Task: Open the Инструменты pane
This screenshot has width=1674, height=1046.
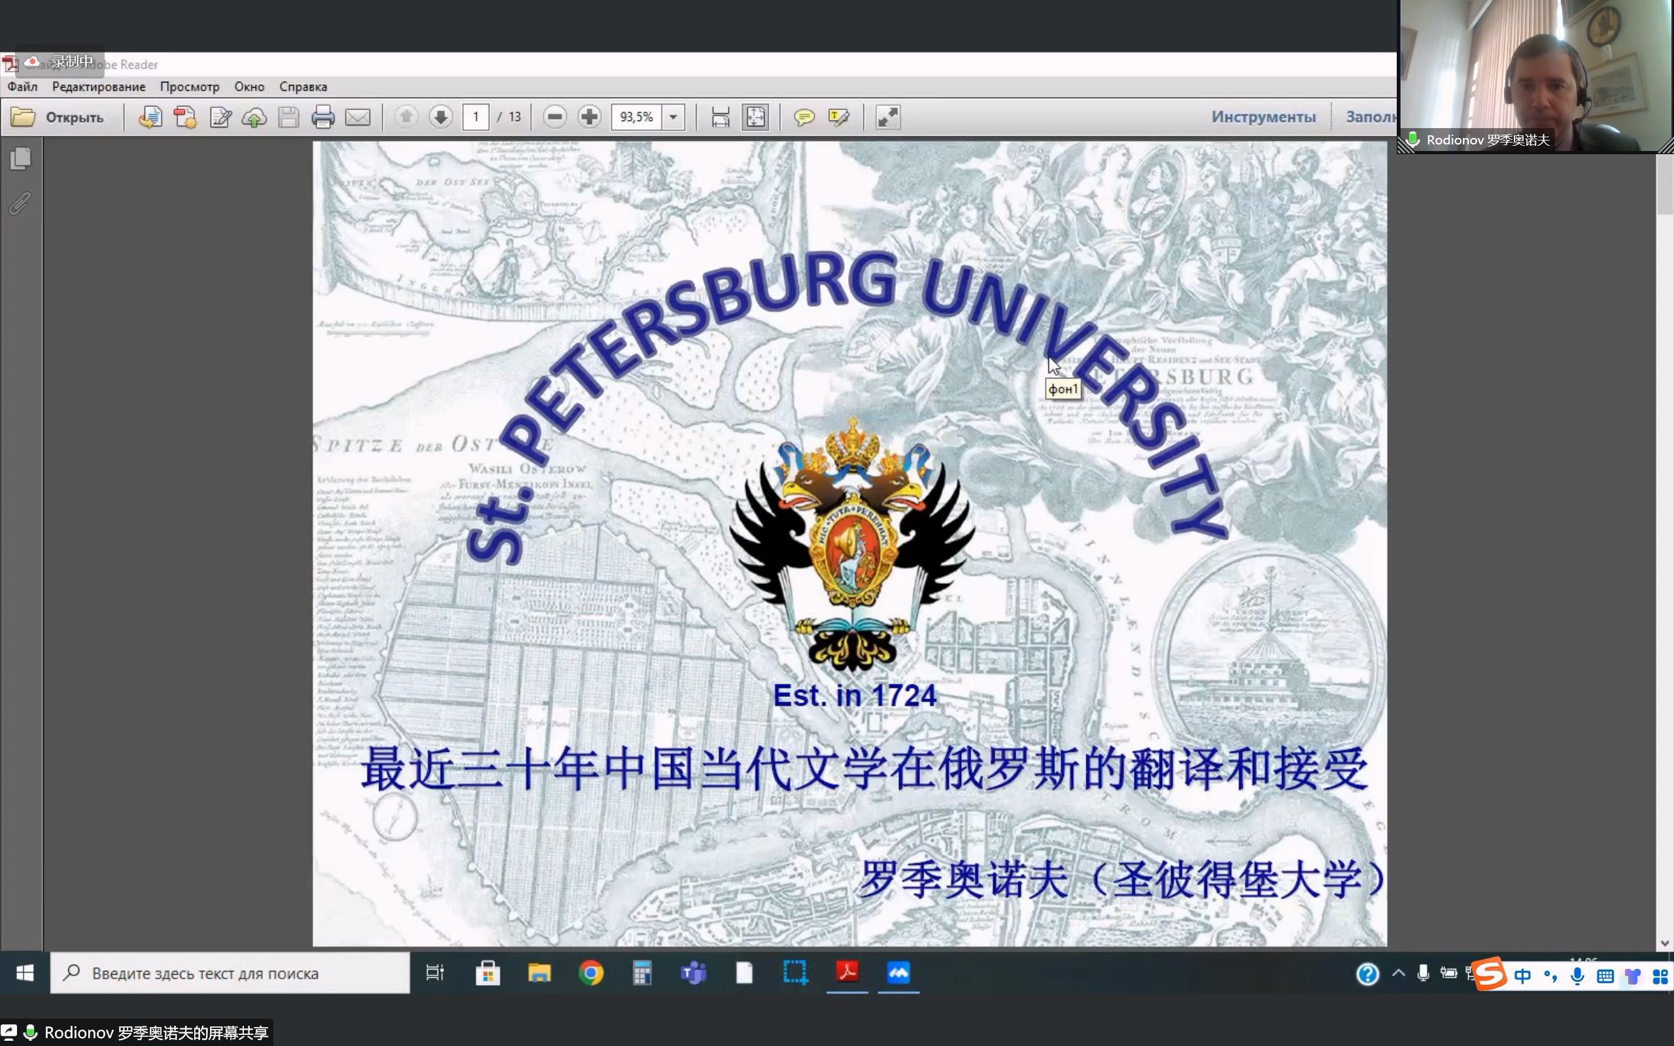Action: point(1263,117)
